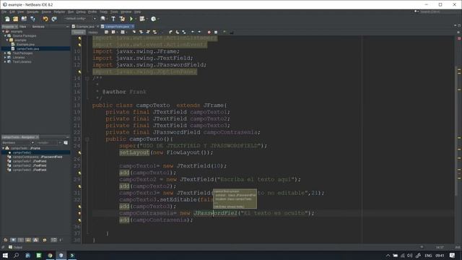Screen dimensions: 462x260
Task: Click the taskbar search magnifier icon
Action: [16, 255]
